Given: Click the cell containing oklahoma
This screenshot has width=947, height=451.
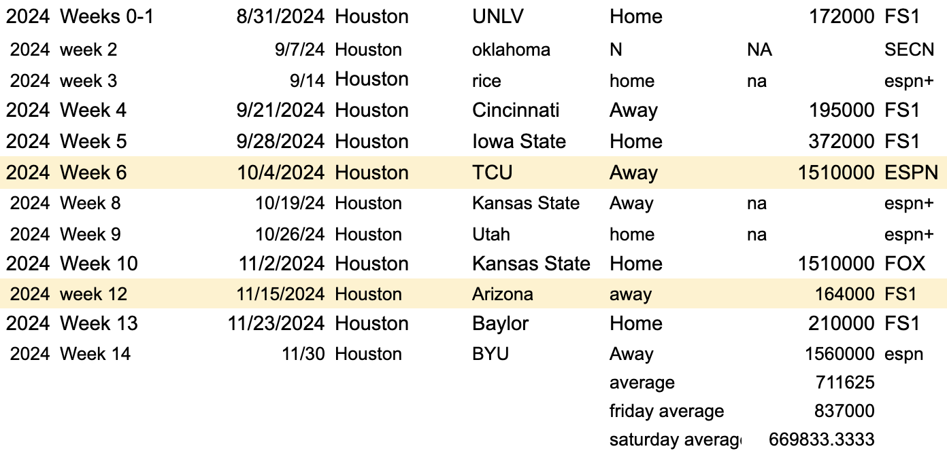Looking at the screenshot, I should [511, 50].
